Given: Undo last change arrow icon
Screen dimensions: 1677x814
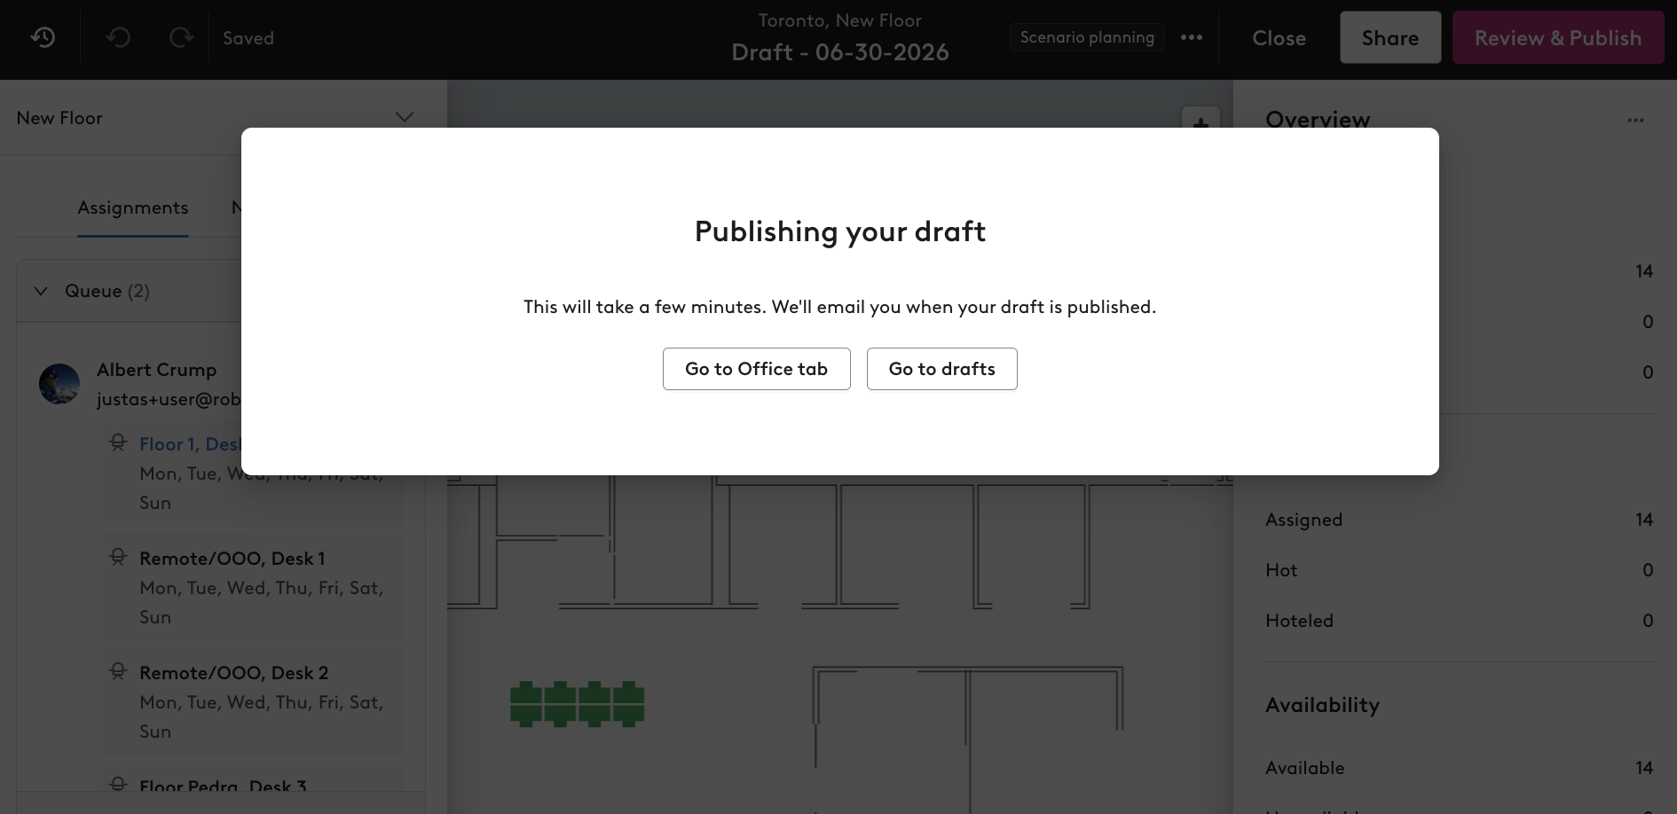Looking at the screenshot, I should point(118,37).
